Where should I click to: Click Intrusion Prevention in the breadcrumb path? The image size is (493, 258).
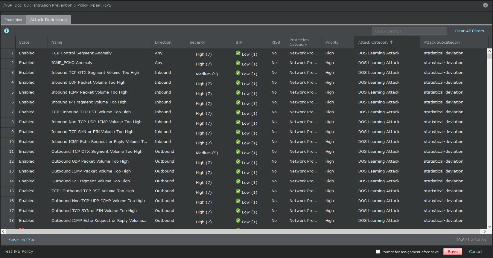pyautogui.click(x=53, y=5)
